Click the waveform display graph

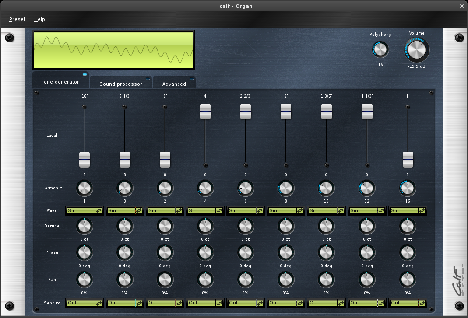pos(113,50)
